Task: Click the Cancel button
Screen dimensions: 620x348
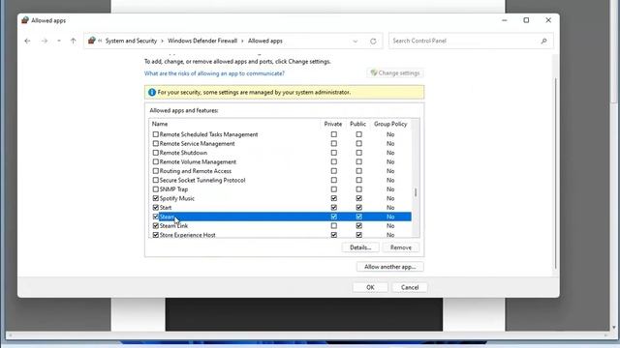Action: click(410, 287)
